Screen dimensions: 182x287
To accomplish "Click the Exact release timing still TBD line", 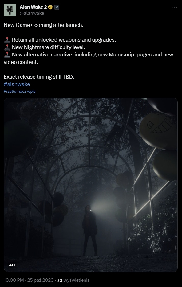I will [x=39, y=77].
